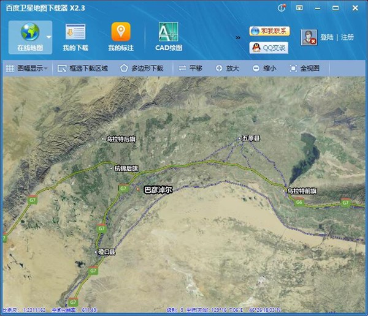Image resolution: width=368 pixels, height=316 pixels.
Task: Click the 乌拉特后旗 label on map
Action: pyautogui.click(x=121, y=139)
